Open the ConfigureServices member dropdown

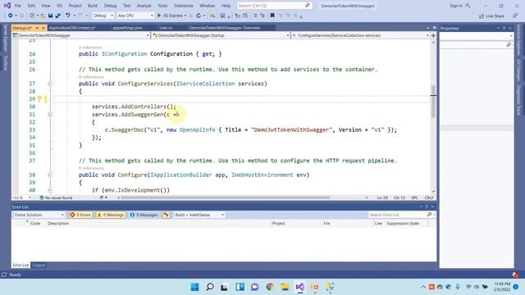pyautogui.click(x=361, y=35)
